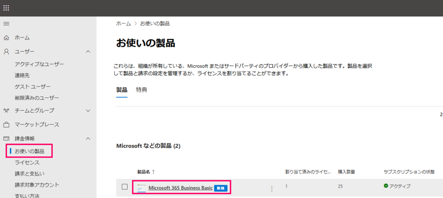
Task: Click the チームとグループ sidebar label
Action: pyautogui.click(x=34, y=110)
